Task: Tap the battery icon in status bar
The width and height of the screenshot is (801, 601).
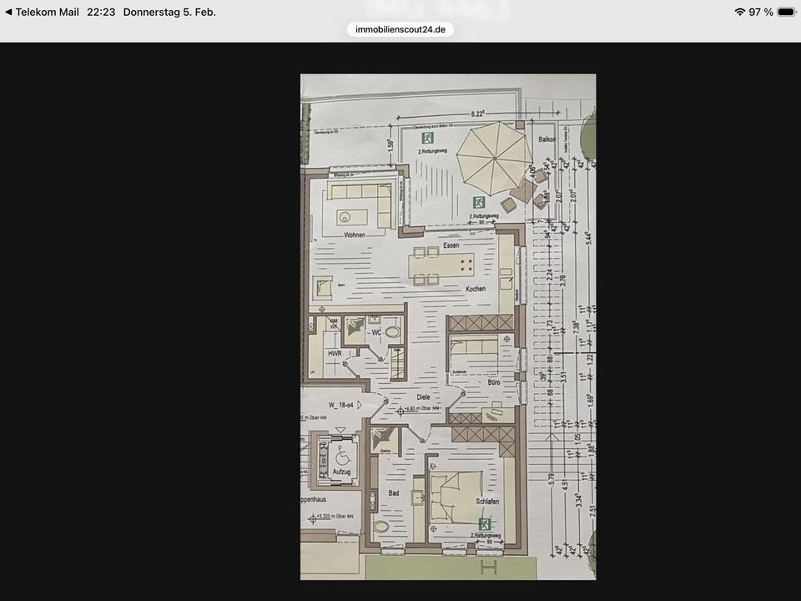Action: (786, 13)
